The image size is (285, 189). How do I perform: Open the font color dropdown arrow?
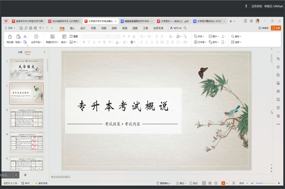tap(120, 42)
